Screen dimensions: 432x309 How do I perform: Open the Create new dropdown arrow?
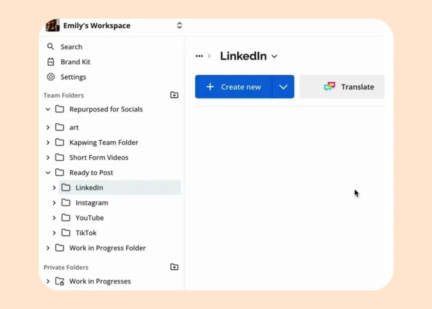(283, 87)
